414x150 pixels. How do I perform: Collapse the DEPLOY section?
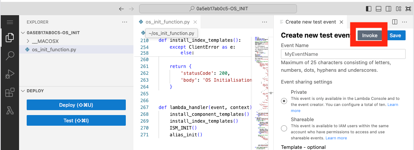point(22,91)
